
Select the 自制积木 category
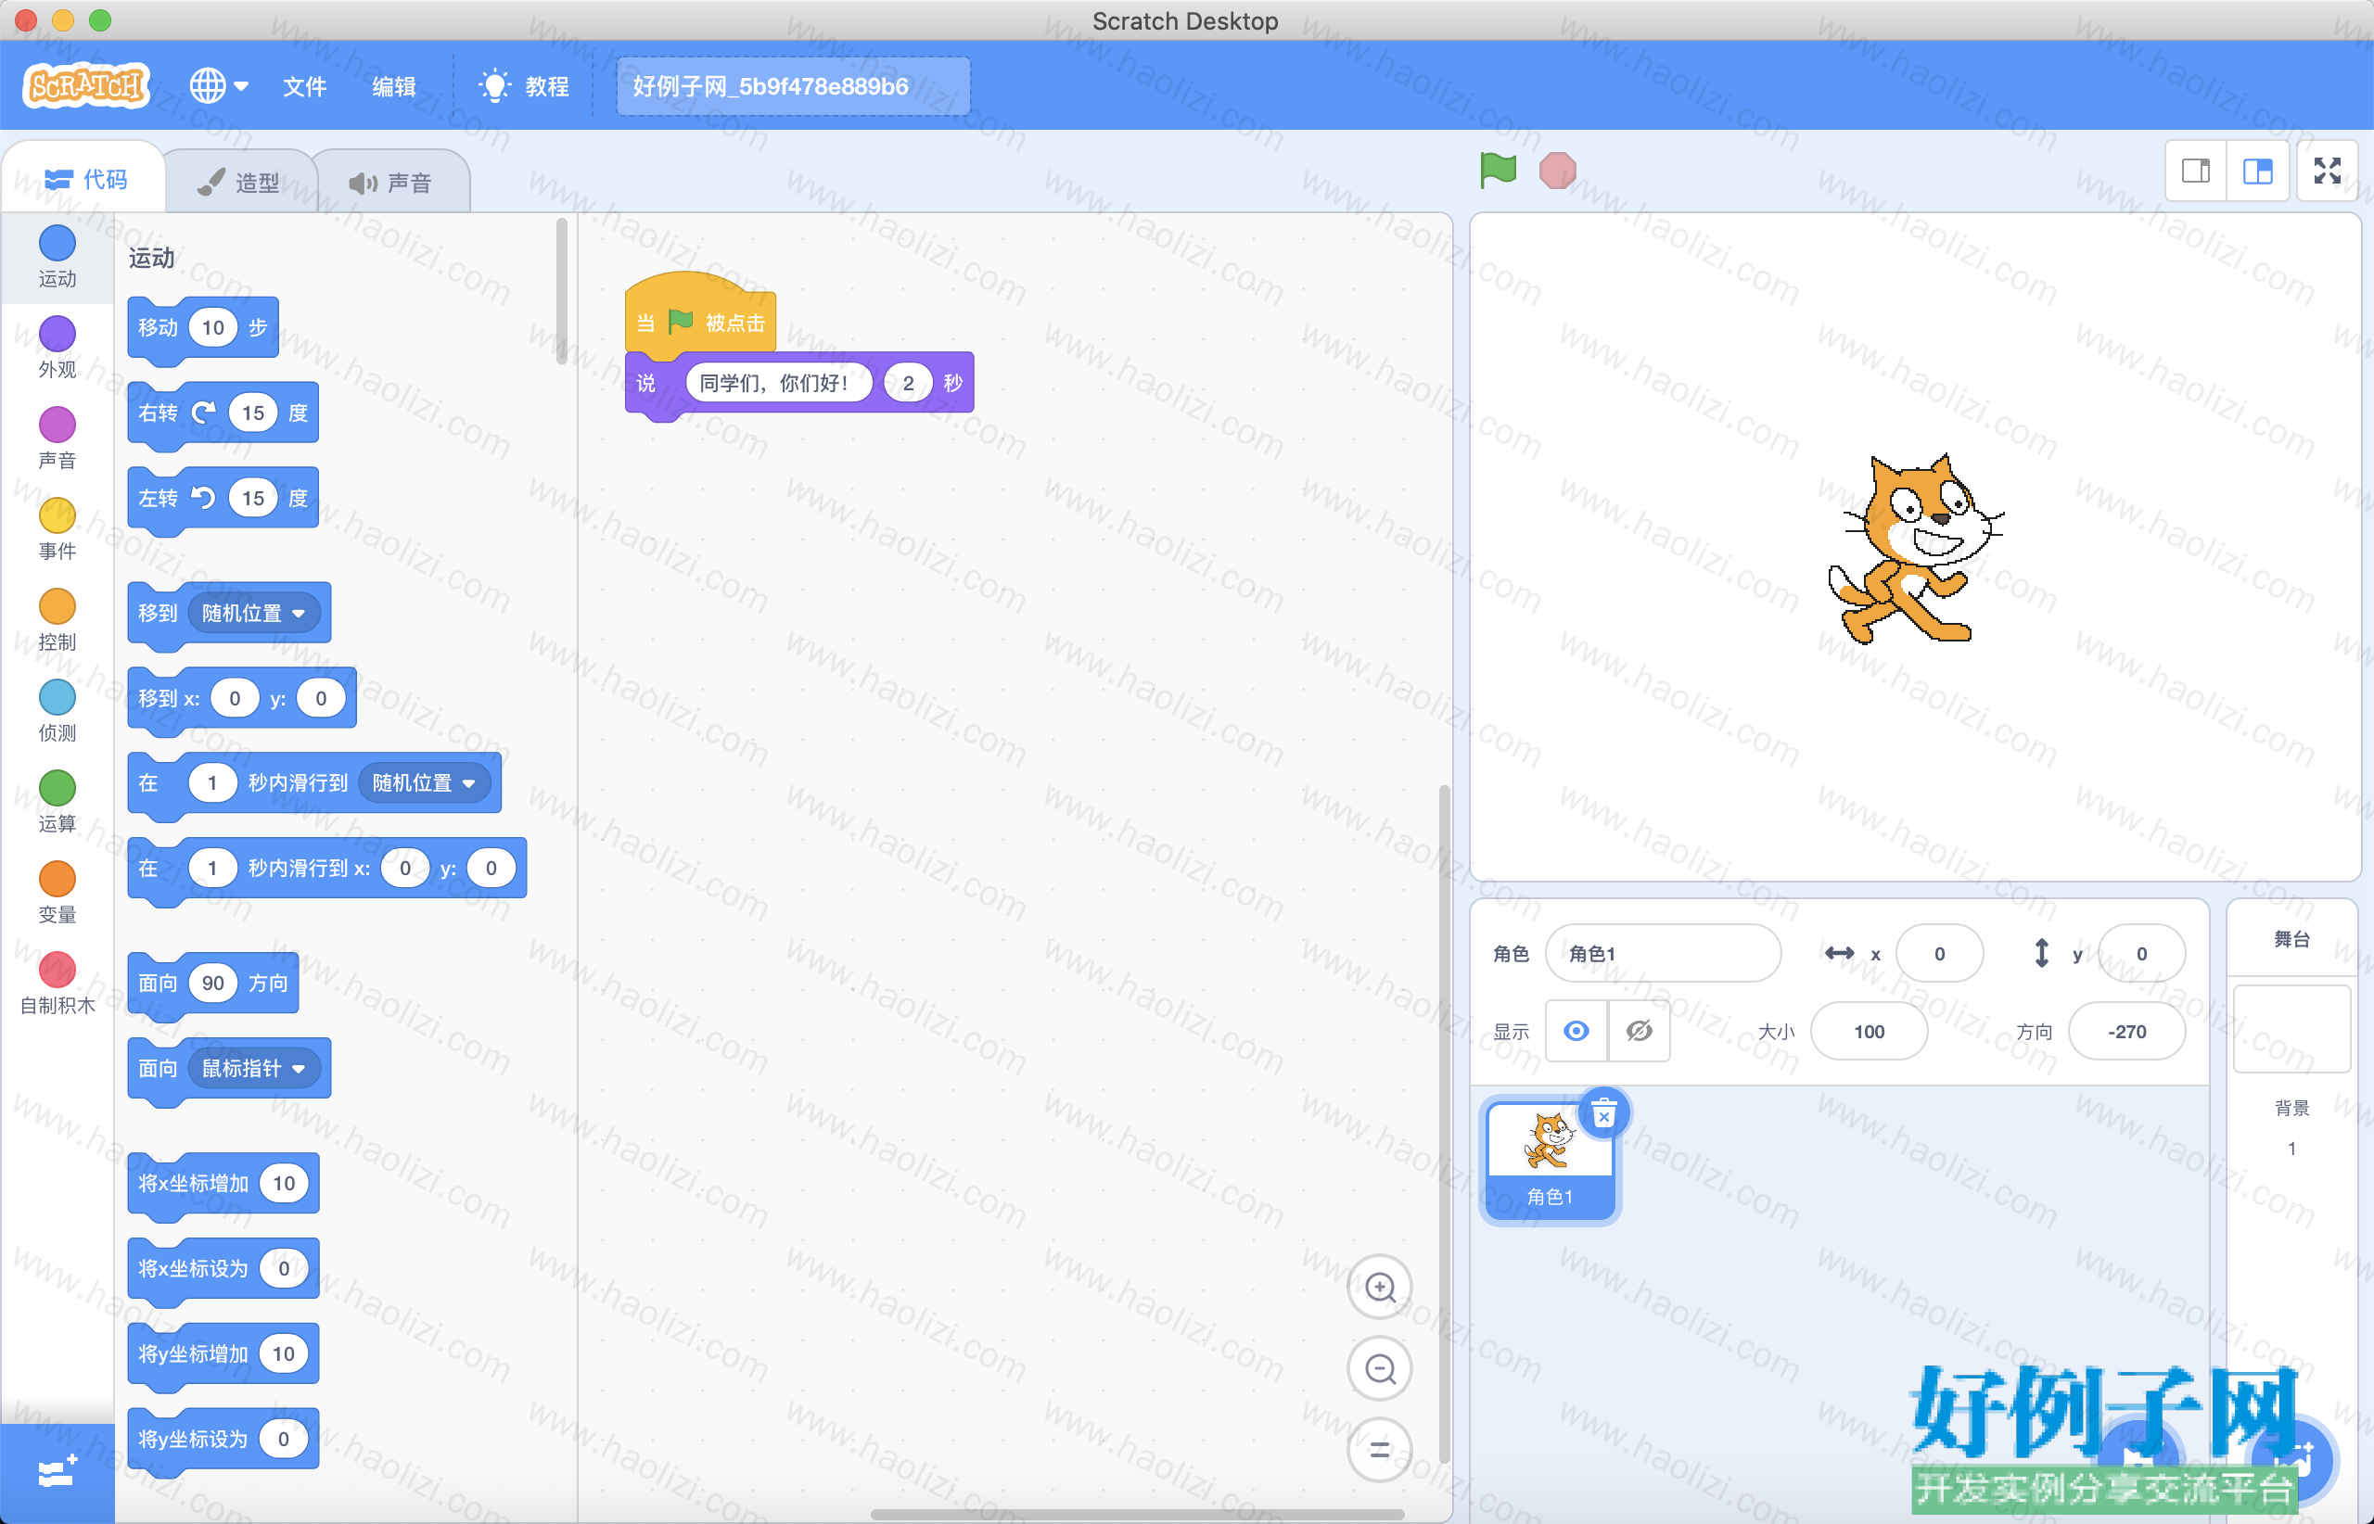pyautogui.click(x=57, y=984)
